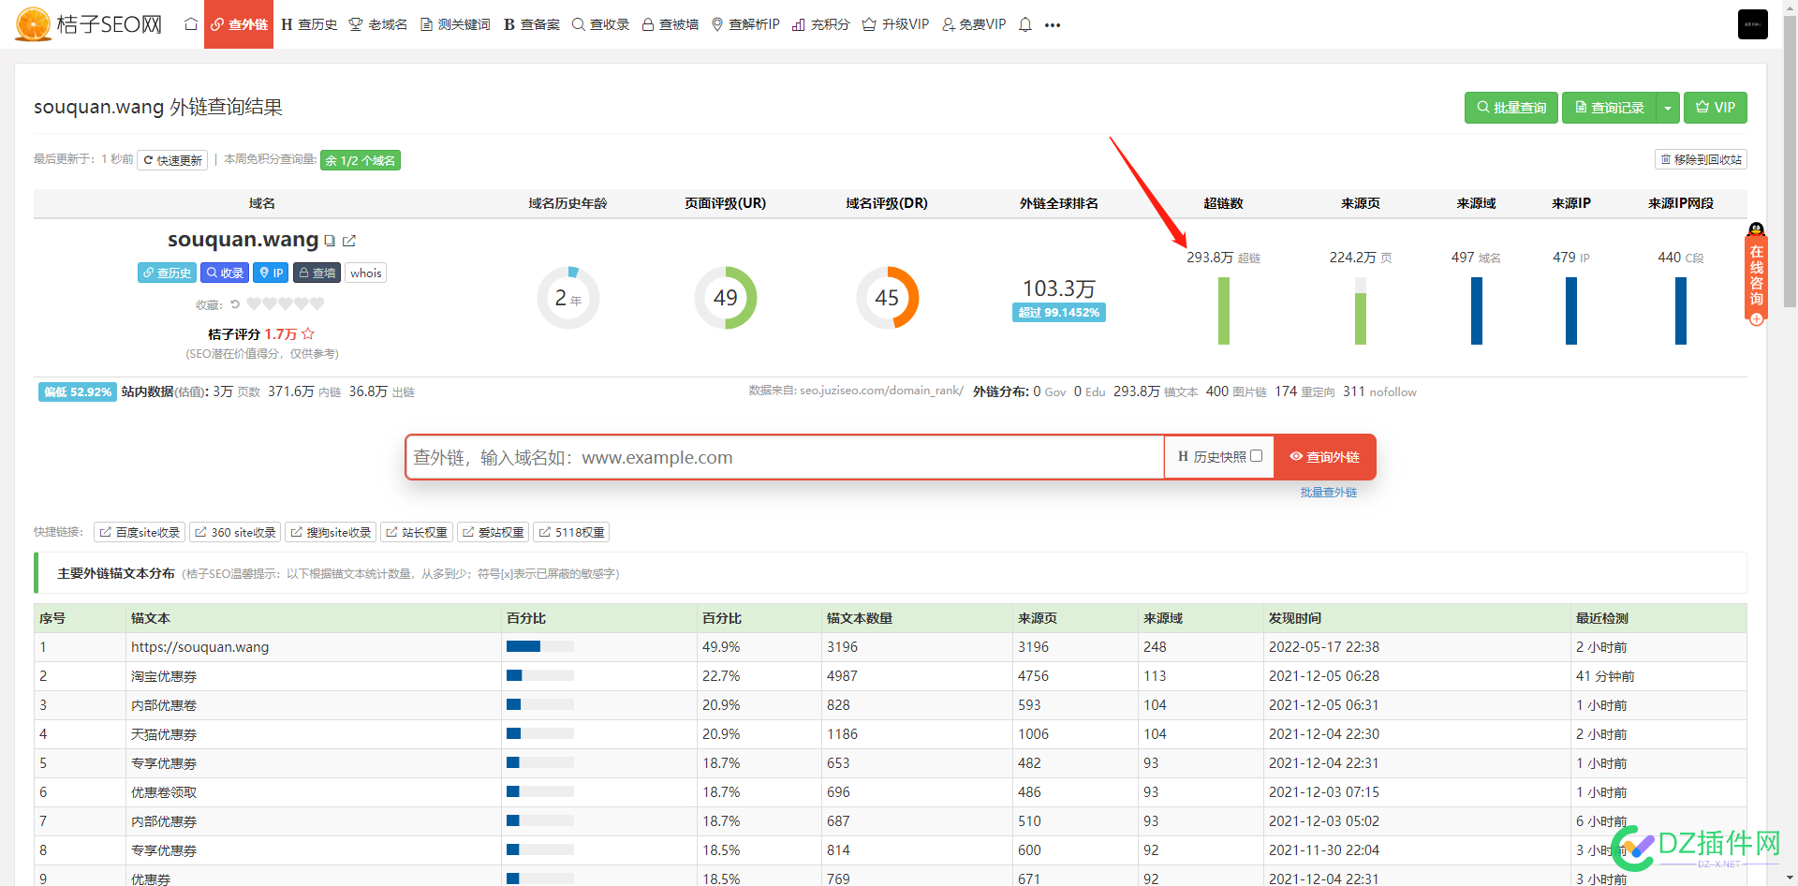Click the 批量查询 green button

1511,108
